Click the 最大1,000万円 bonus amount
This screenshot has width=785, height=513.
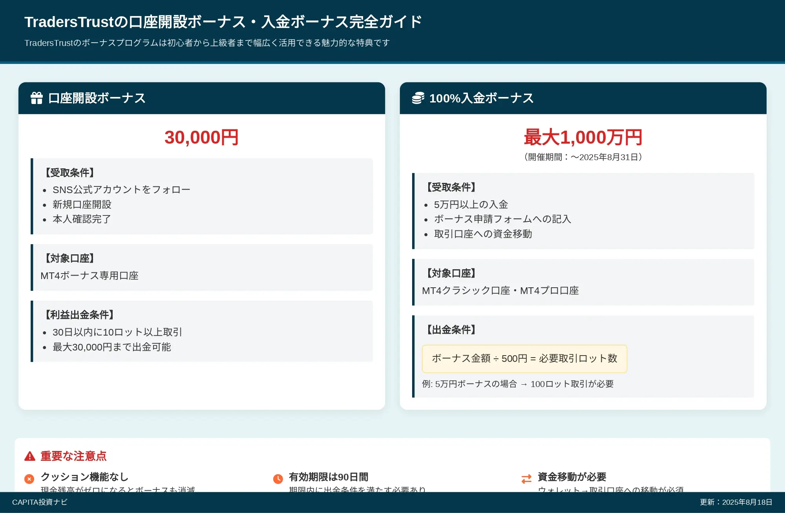[583, 137]
